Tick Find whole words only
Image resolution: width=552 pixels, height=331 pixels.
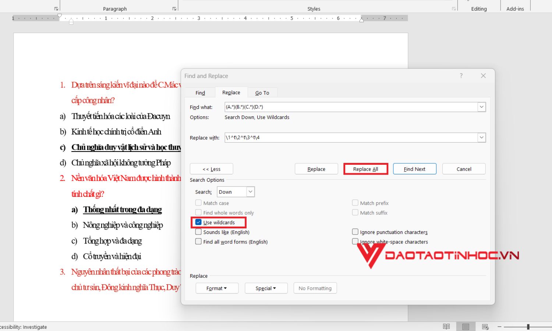(x=198, y=213)
